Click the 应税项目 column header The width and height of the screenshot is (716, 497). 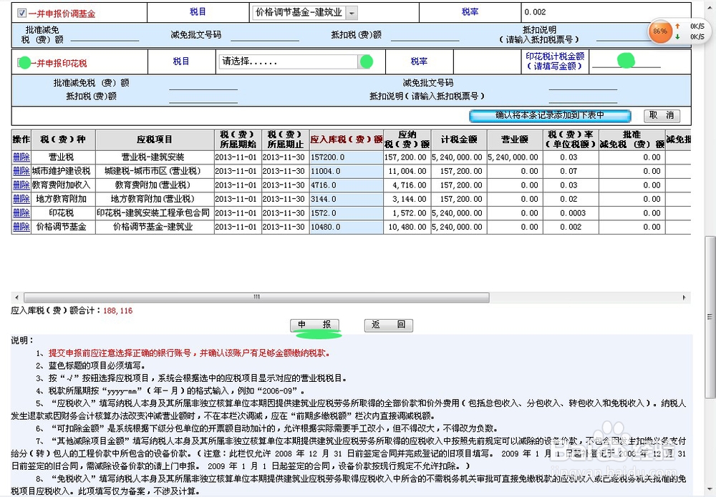(x=155, y=139)
